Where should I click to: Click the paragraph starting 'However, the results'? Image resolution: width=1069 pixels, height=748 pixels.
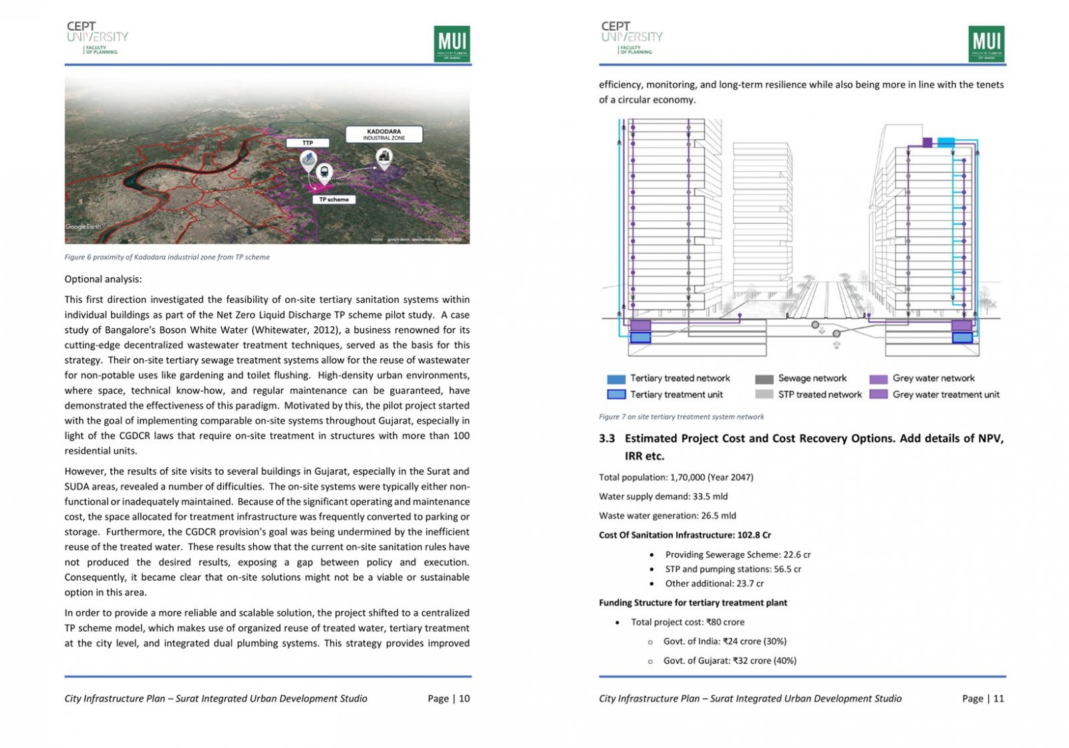(267, 532)
